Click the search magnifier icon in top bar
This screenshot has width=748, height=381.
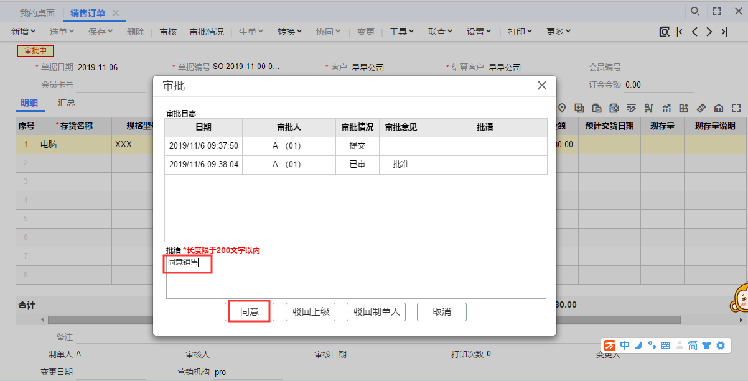tap(695, 11)
